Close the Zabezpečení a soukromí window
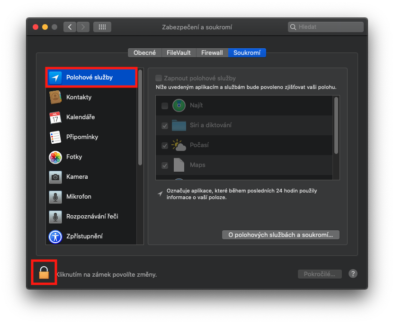The height and width of the screenshot is (324, 394). click(36, 27)
